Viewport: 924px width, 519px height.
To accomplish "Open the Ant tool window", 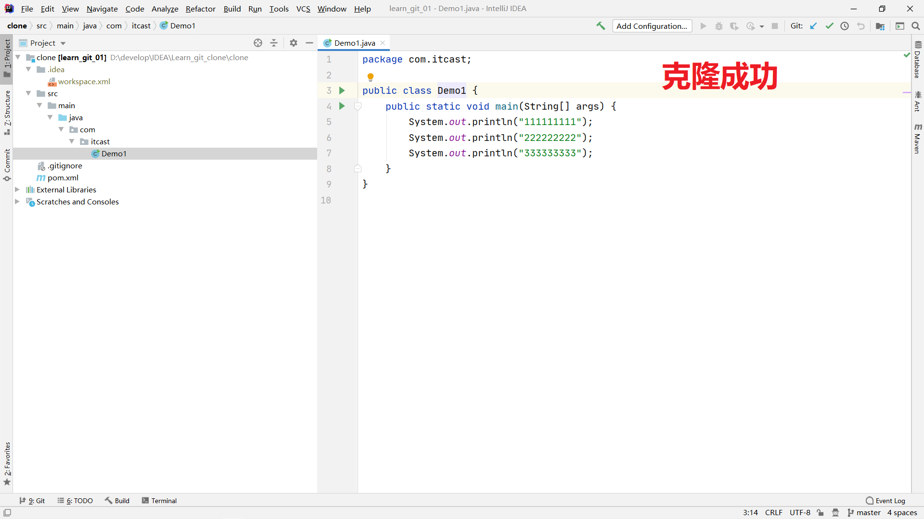I will point(918,101).
